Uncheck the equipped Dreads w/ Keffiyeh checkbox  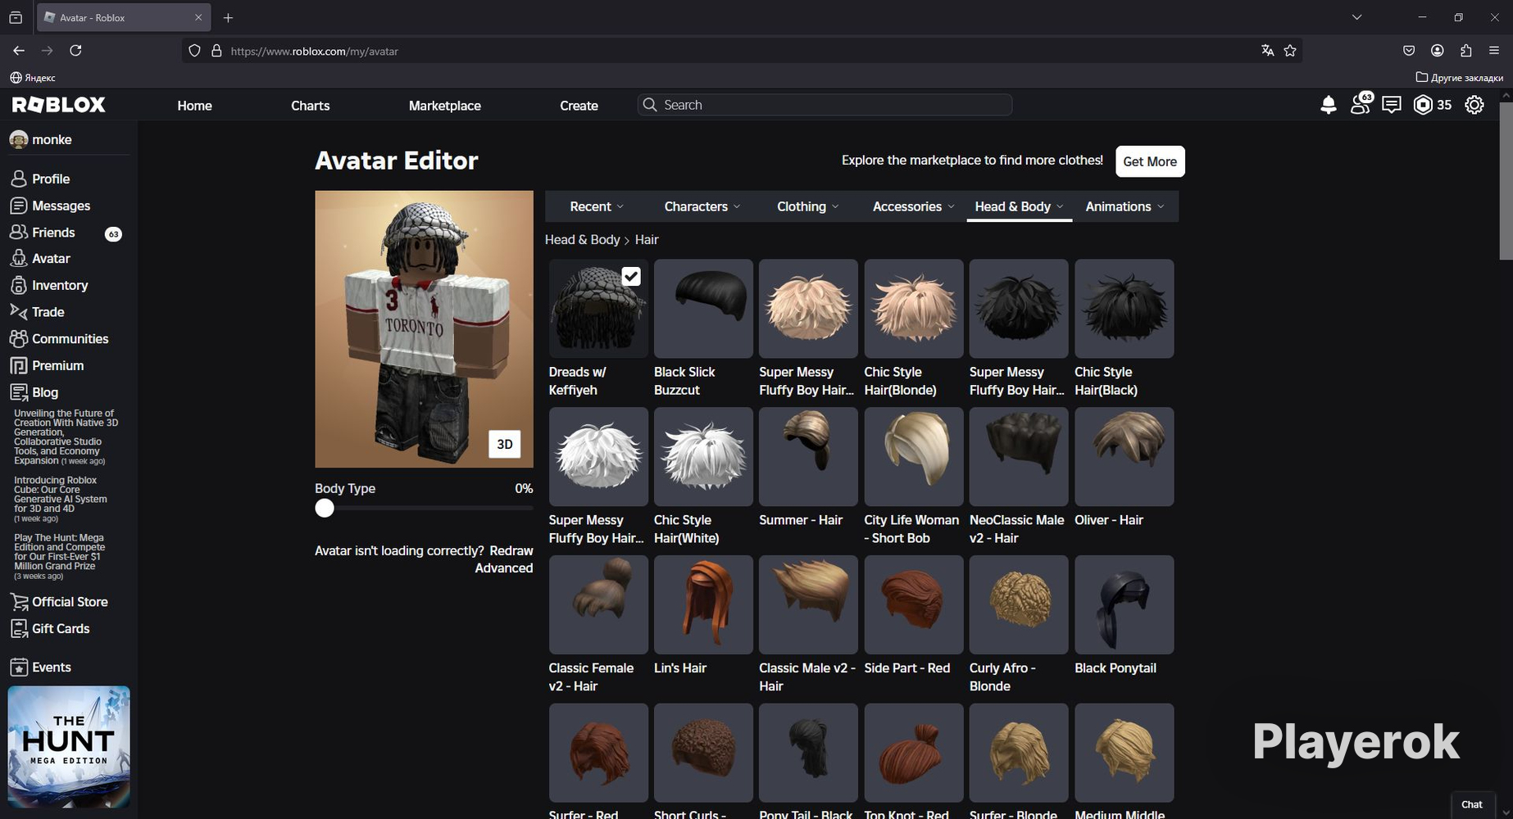point(631,277)
